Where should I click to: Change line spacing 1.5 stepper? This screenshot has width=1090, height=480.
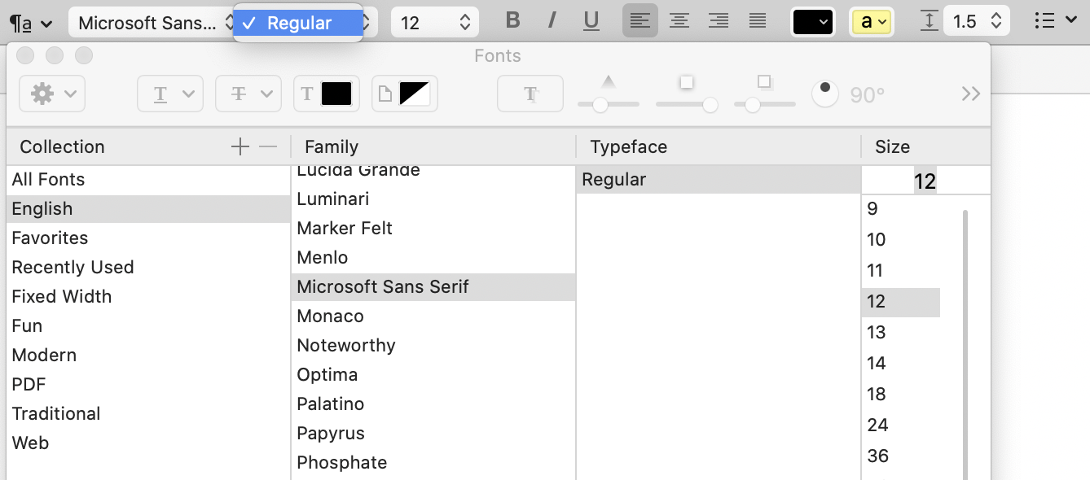pyautogui.click(x=996, y=22)
